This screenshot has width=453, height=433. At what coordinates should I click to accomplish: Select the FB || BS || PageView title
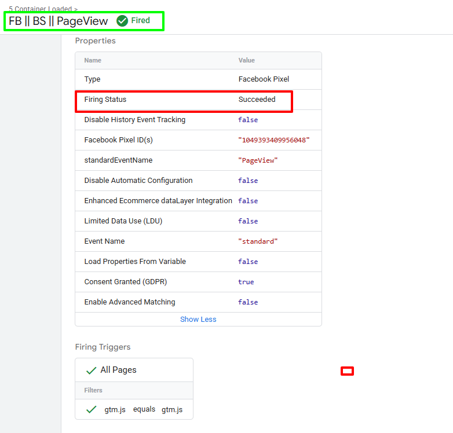pos(59,21)
